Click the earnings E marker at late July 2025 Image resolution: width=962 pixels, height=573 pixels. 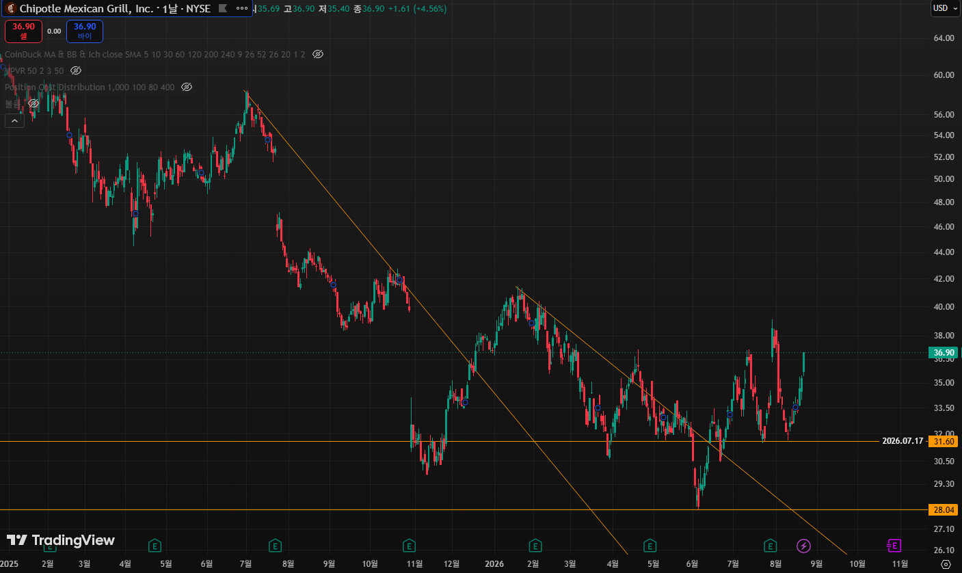(x=275, y=546)
